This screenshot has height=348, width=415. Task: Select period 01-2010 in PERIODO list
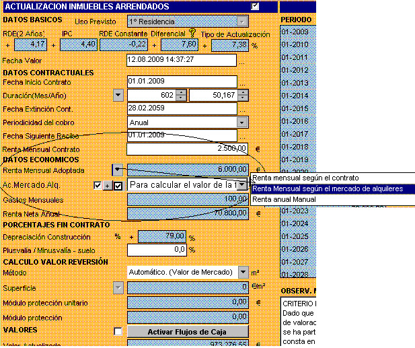[298, 44]
